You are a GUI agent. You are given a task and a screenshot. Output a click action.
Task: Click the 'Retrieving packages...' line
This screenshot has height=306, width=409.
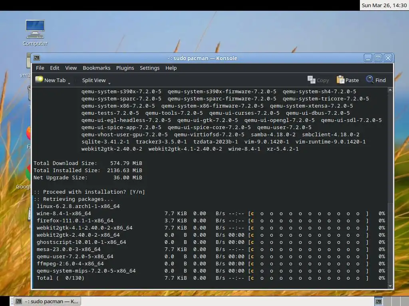(73, 199)
